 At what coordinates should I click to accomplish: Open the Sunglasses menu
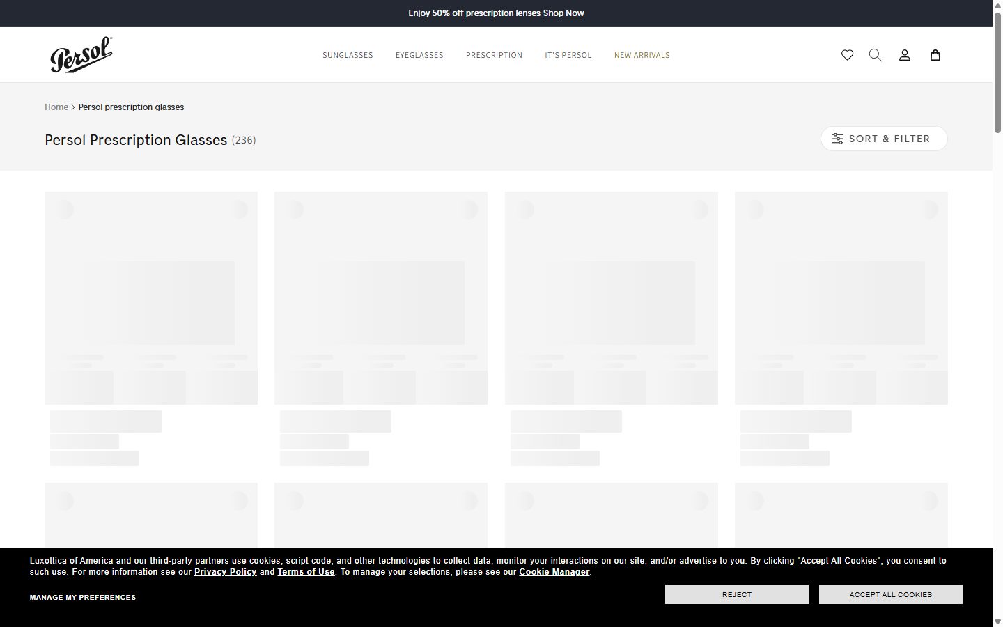(348, 55)
